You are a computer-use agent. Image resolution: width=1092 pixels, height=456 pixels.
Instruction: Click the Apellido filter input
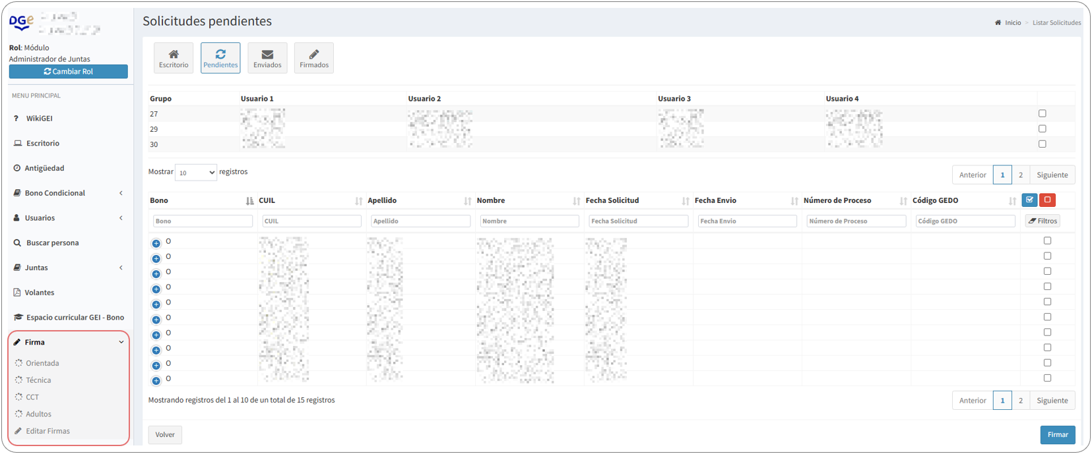pyautogui.click(x=420, y=221)
